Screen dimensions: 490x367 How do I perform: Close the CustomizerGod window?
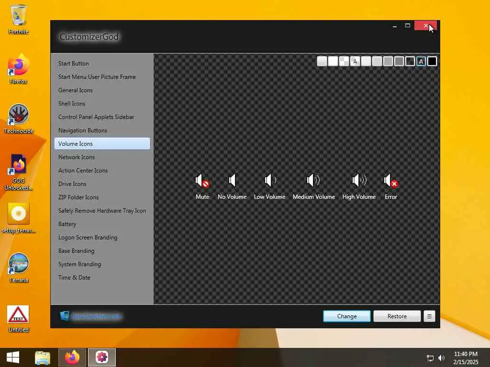pos(425,26)
